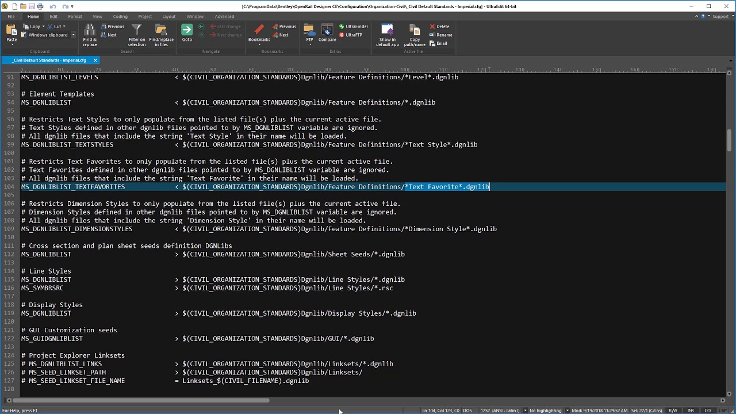
Task: Undo the last action in quick access toolbar
Action: 52,6
